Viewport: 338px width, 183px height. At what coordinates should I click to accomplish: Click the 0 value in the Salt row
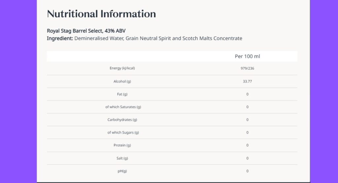[x=247, y=158]
